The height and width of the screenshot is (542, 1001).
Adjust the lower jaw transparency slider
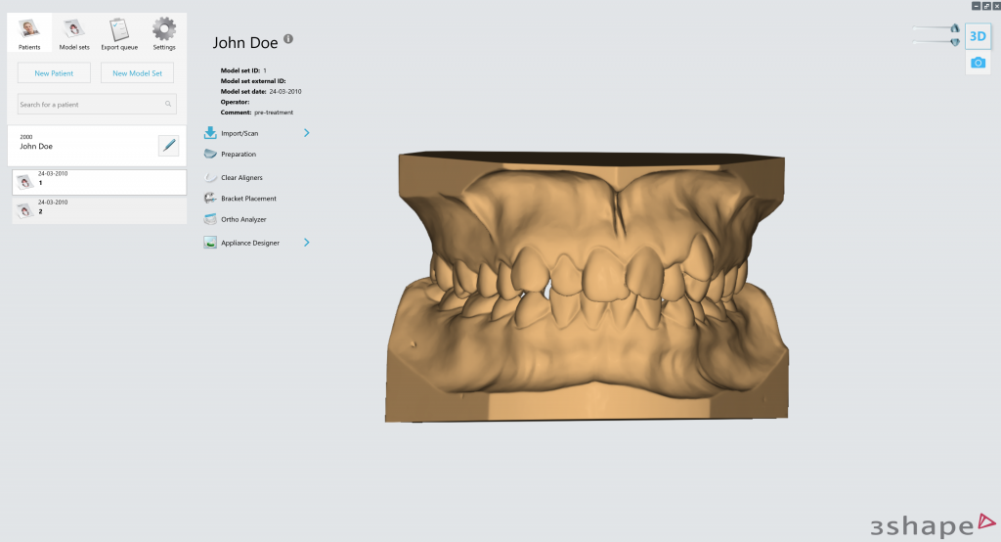tap(954, 42)
